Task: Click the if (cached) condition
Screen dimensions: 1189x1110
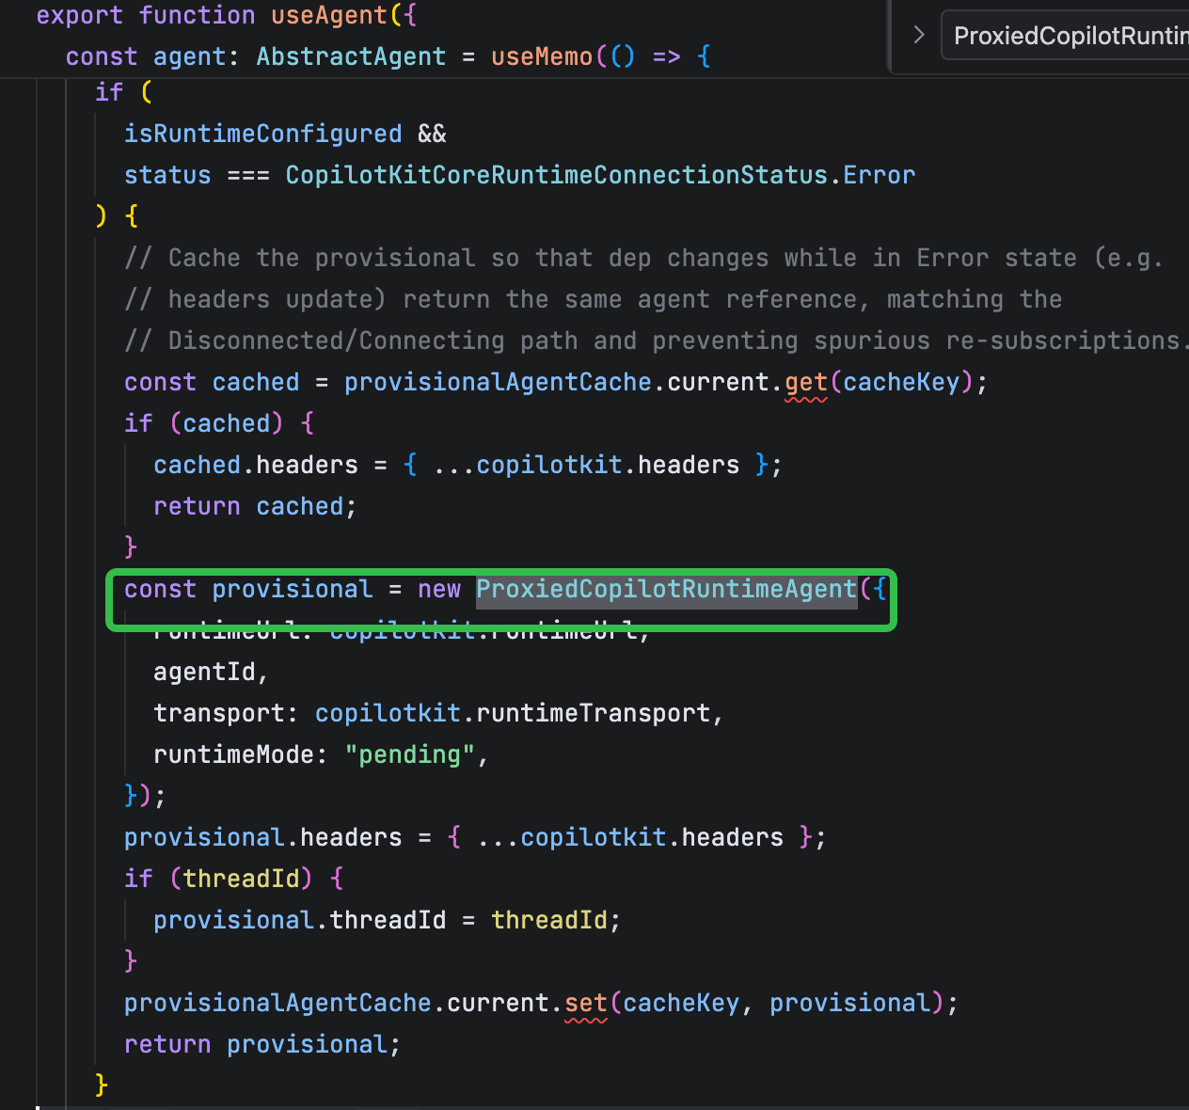Action: (x=218, y=423)
